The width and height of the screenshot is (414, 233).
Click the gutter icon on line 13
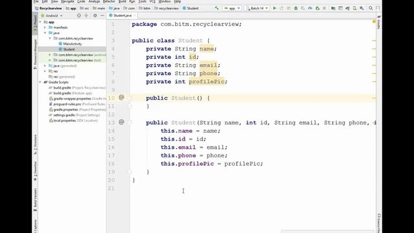[x=121, y=122]
